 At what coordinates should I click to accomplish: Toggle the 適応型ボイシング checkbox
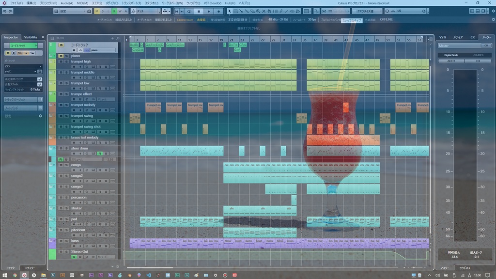[x=40, y=79]
